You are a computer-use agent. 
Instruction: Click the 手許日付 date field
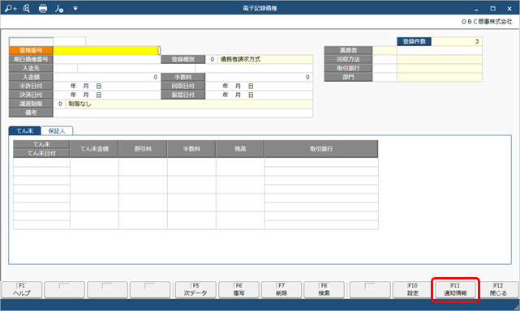107,86
